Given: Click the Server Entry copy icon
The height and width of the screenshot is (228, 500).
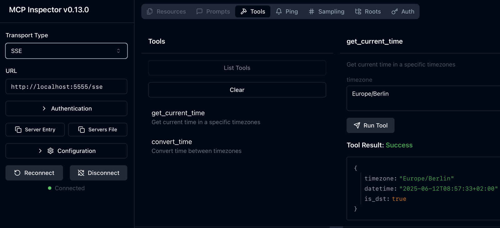Looking at the screenshot, I should pos(18,130).
